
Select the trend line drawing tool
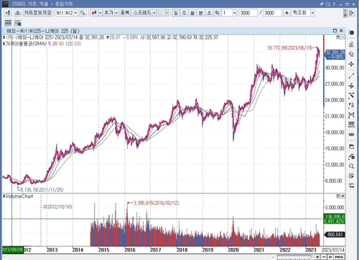(351, 76)
